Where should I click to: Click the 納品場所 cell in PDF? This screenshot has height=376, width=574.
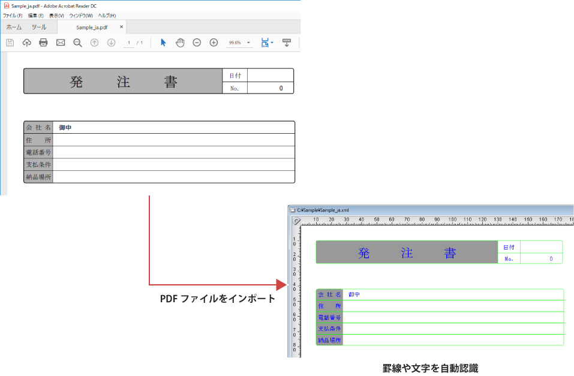point(38,177)
